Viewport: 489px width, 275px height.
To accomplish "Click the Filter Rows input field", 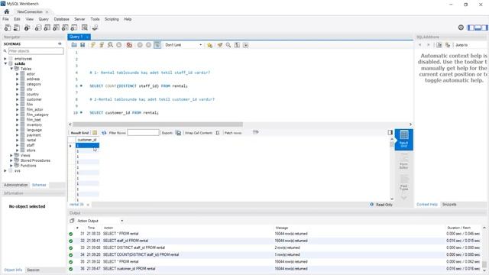I will [143, 133].
